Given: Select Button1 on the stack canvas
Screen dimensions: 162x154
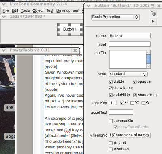Looking at the screenshot, I should coord(70,29).
